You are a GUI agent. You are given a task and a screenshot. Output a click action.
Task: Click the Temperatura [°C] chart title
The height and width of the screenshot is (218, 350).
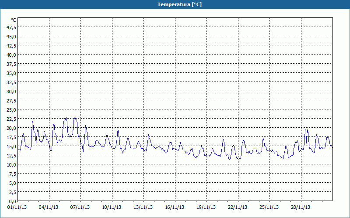[x=179, y=4]
